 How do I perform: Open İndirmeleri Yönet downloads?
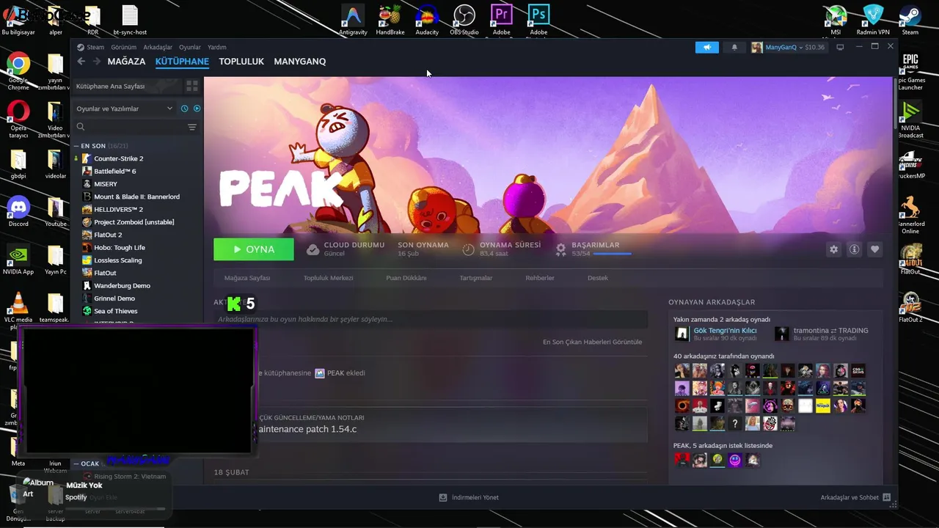coord(469,497)
